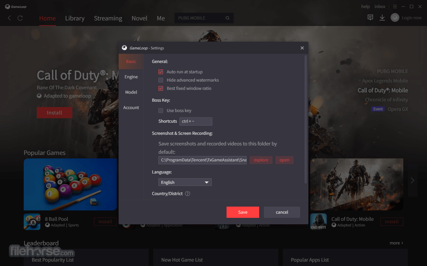Click the search magnifier icon

[227, 18]
